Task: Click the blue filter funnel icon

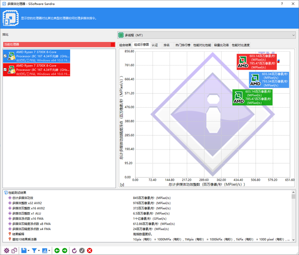Action: coord(34,250)
